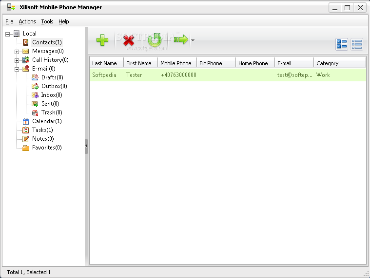370x278 pixels.
Task: Expand the Messages tree node
Action: pos(17,52)
